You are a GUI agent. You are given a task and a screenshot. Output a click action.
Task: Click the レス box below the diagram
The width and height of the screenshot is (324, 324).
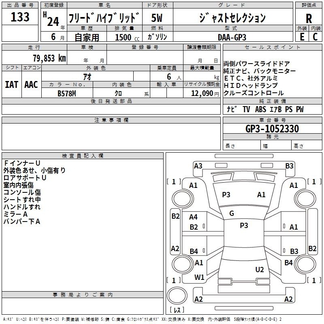177,310
